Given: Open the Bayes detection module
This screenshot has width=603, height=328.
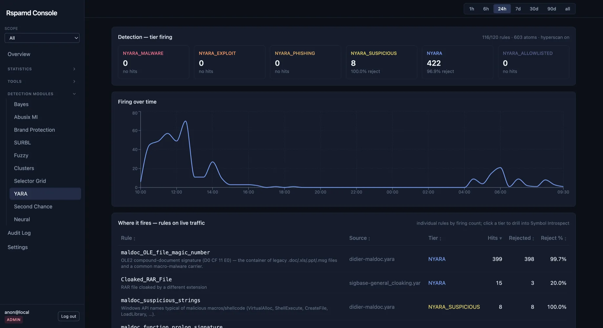Looking at the screenshot, I should click(x=45, y=104).
